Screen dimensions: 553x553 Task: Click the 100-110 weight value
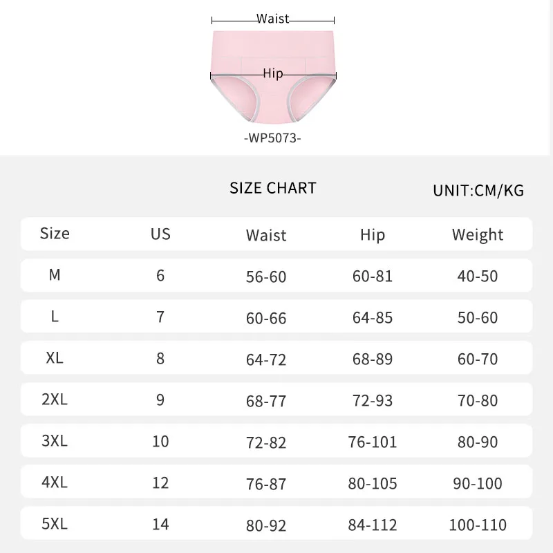click(x=478, y=525)
